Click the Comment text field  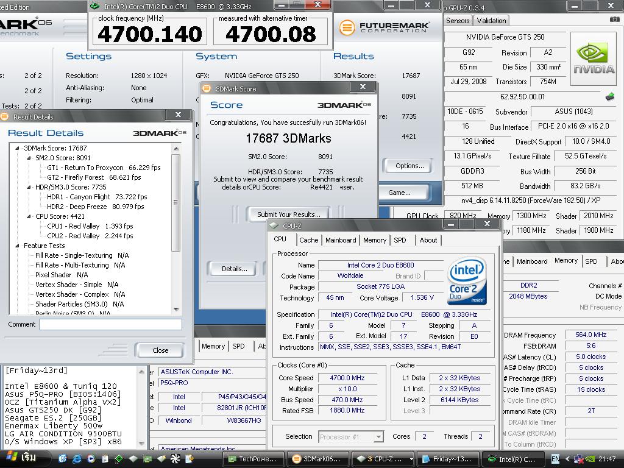click(x=110, y=325)
